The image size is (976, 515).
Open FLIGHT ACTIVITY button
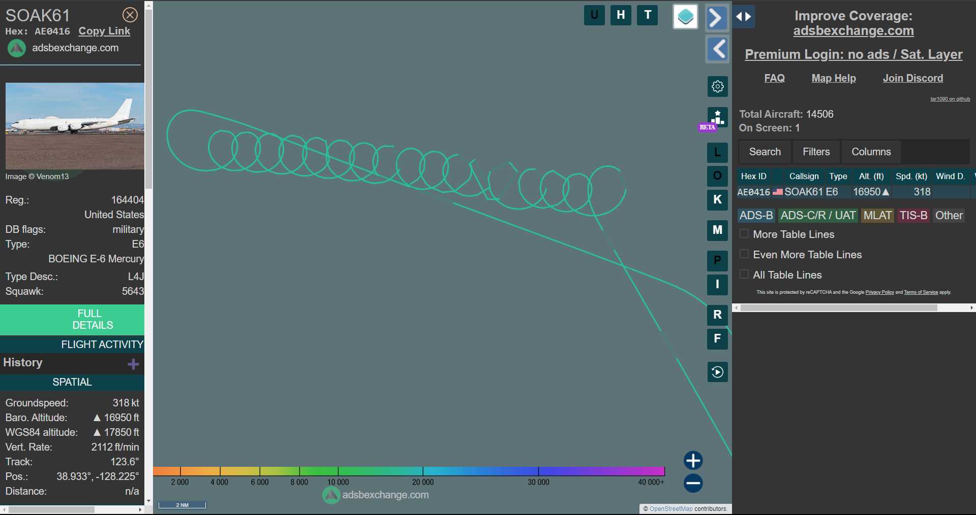pyautogui.click(x=72, y=345)
